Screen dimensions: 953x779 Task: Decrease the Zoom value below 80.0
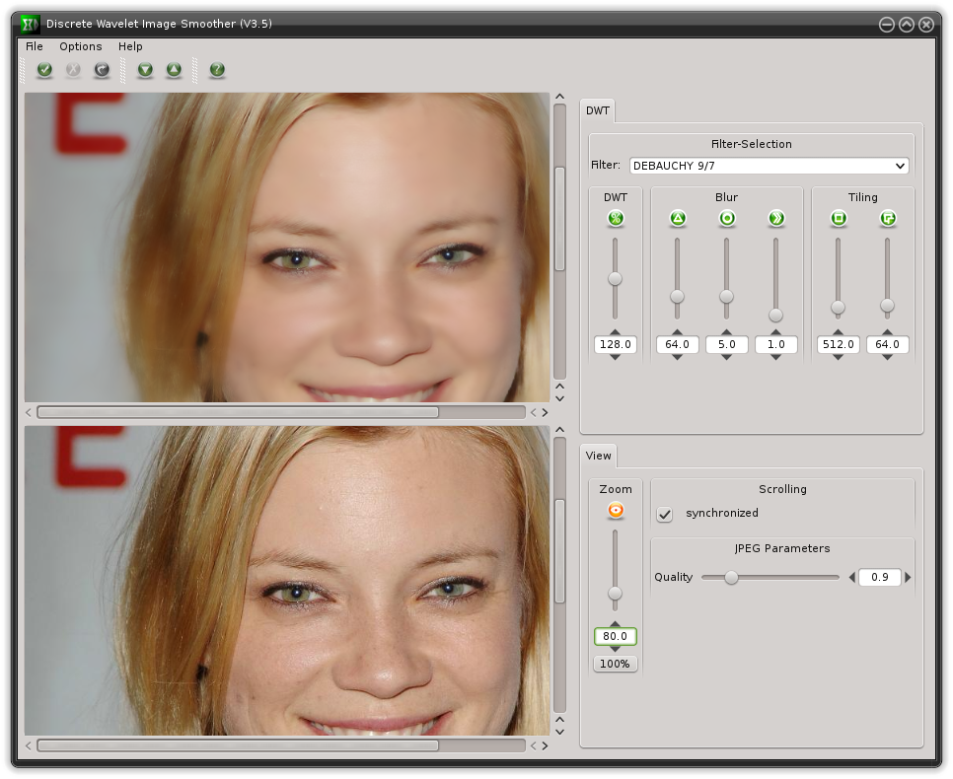point(616,649)
